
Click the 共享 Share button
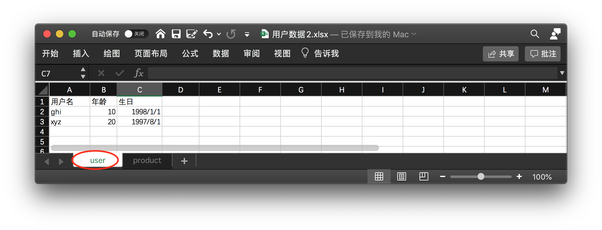[501, 54]
